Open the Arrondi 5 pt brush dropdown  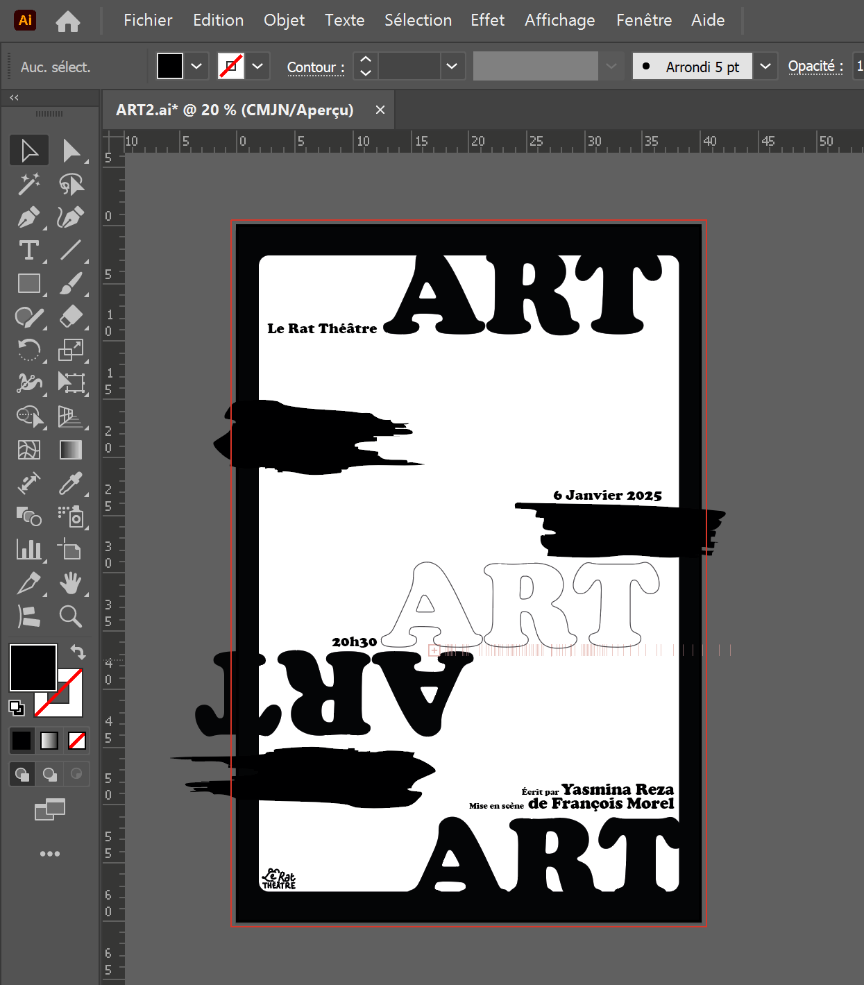(765, 67)
